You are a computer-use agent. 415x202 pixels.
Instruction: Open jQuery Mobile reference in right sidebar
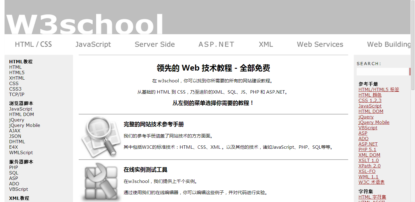[374, 122]
